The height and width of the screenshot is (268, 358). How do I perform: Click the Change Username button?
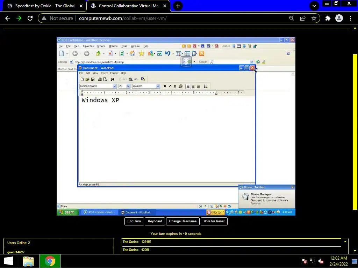tap(182, 221)
